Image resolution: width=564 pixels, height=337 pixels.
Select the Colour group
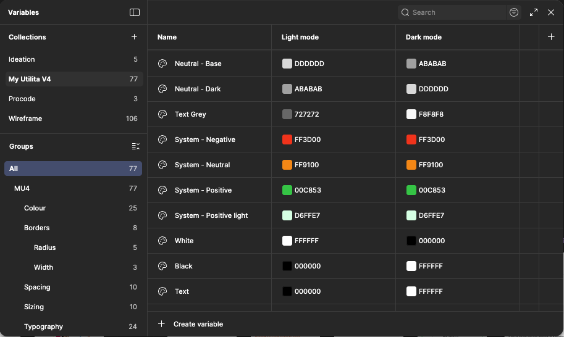point(73,208)
